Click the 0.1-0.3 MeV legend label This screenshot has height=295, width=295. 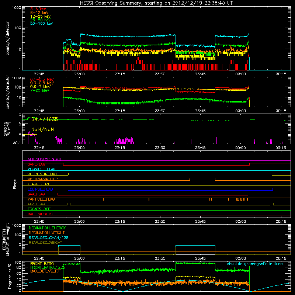[42, 79]
